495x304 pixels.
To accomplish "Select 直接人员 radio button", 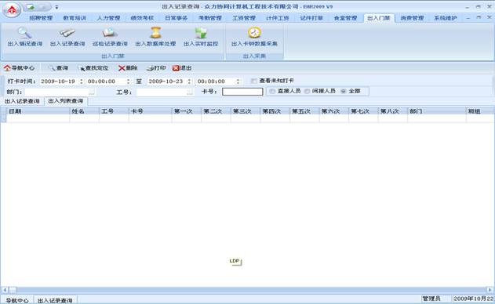I will [x=272, y=91].
